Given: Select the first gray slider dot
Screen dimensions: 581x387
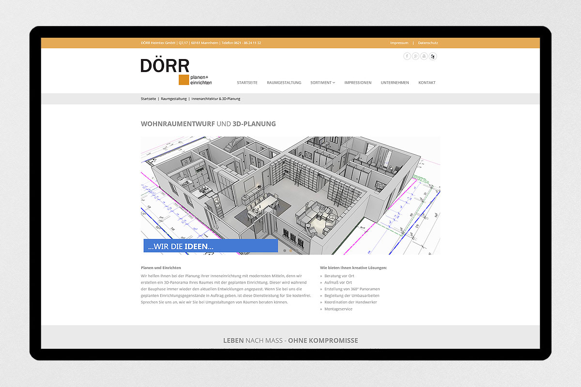Looking at the screenshot, I should point(285,251).
